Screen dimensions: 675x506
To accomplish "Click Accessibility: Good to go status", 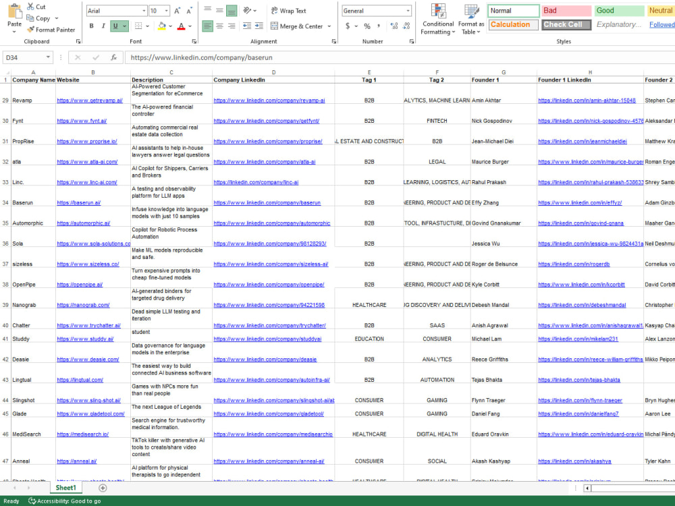I will tap(65, 501).
